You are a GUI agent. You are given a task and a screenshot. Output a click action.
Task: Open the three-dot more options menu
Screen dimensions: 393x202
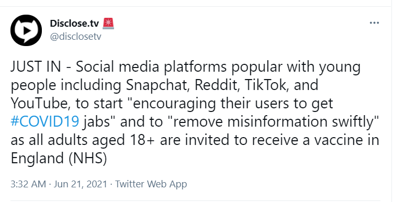[374, 23]
